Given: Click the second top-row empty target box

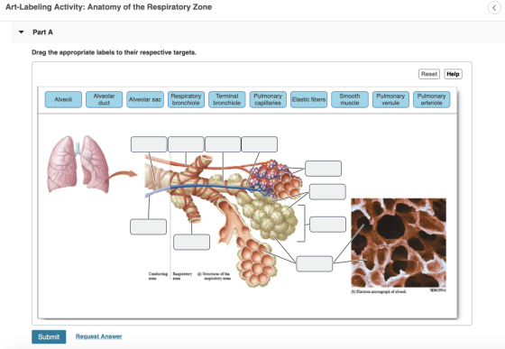Looking at the screenshot, I should 186,144.
